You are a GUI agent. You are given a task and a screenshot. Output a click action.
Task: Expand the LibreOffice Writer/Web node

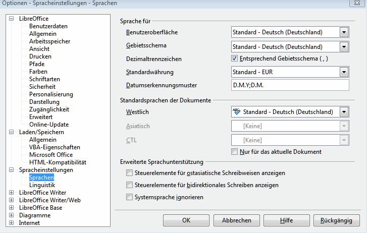point(11,200)
